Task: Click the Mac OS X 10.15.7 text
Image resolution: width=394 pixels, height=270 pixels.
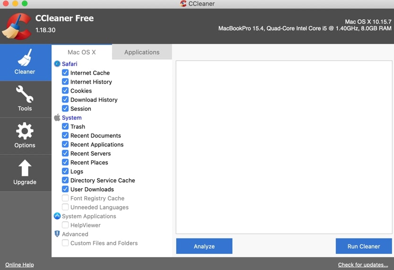Action: click(368, 22)
